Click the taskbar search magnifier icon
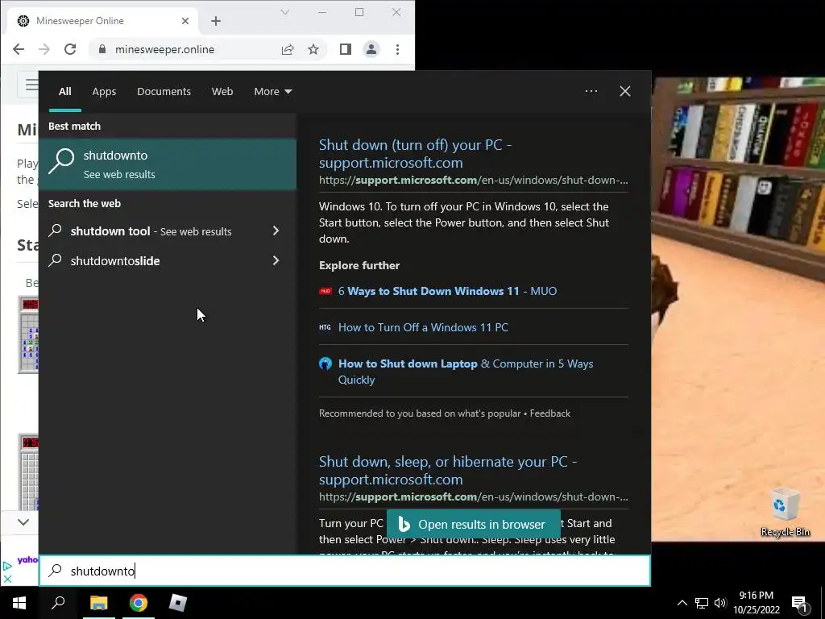 click(58, 603)
